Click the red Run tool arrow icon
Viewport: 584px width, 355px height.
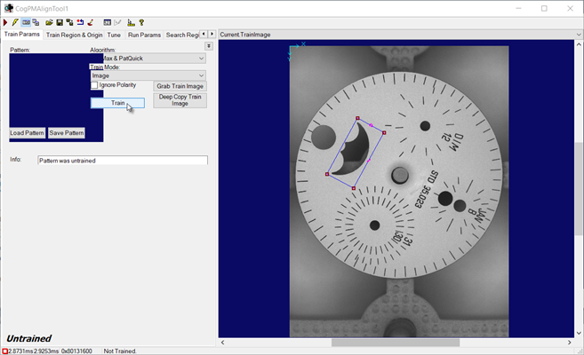(x=6, y=22)
